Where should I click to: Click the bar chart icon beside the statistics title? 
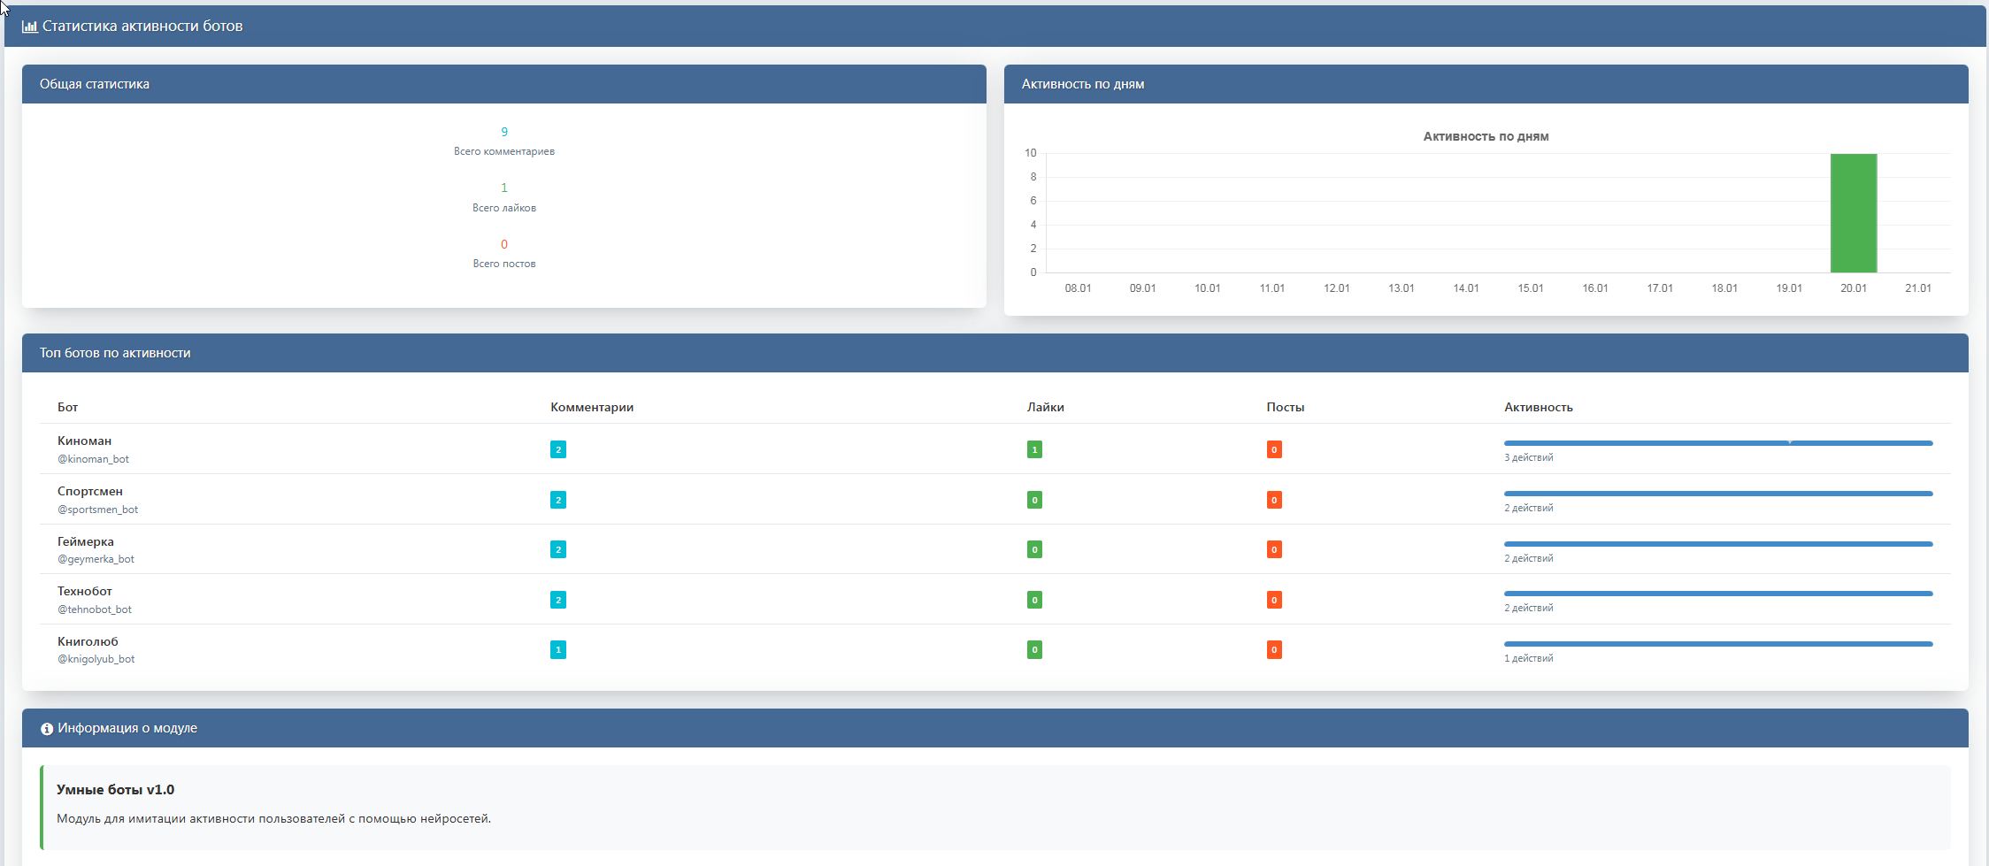(29, 27)
